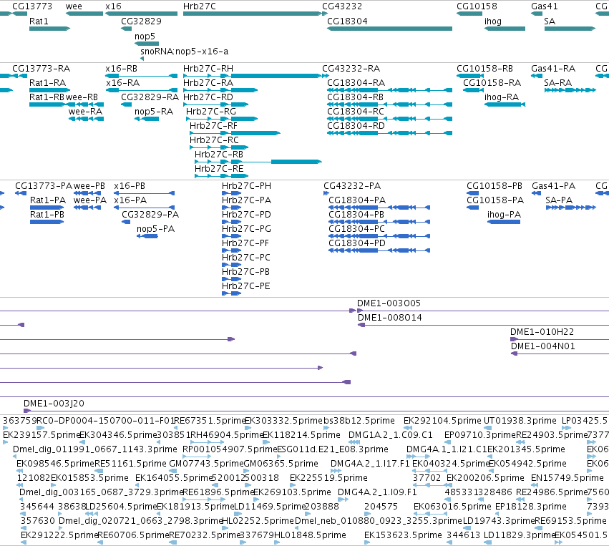Select the Rat1 gene arrow

tap(49, 29)
